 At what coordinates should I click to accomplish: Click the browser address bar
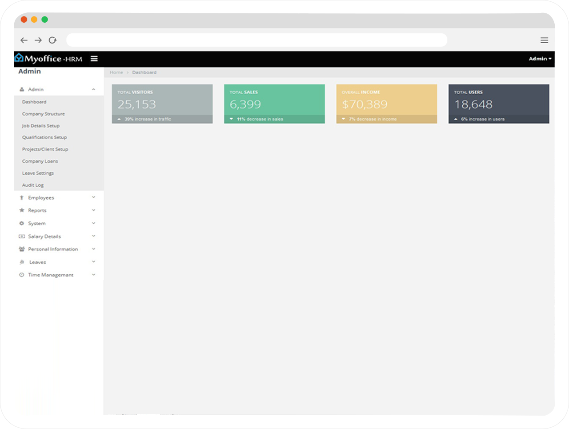pos(256,40)
